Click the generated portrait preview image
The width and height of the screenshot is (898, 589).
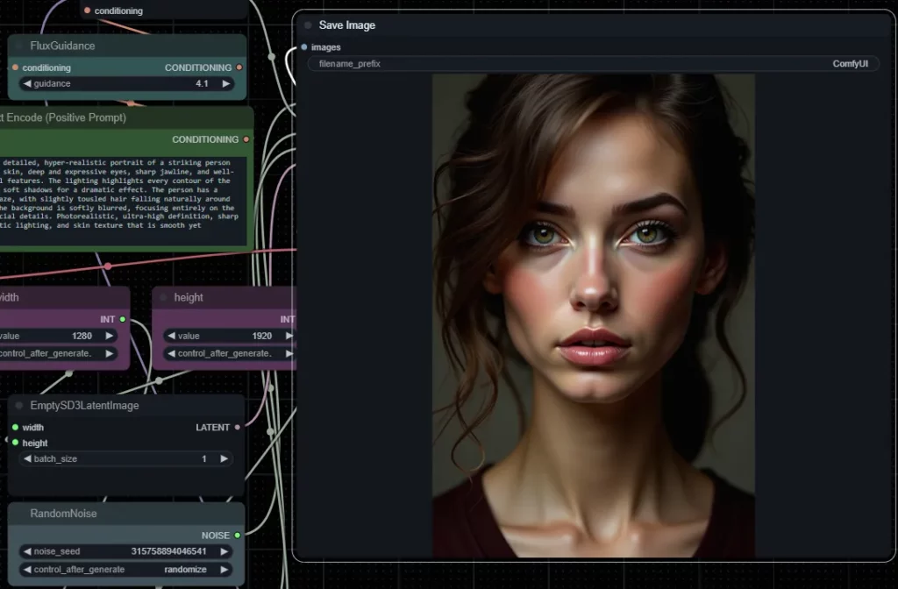(x=593, y=316)
